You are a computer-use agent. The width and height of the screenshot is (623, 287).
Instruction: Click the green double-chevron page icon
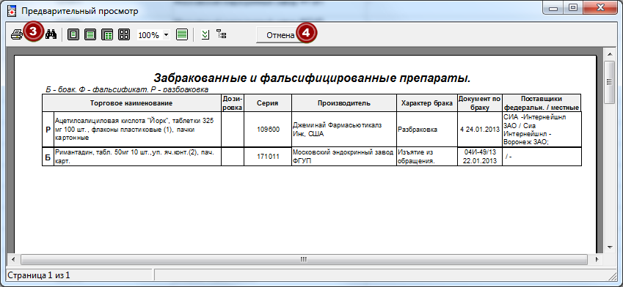pyautogui.click(x=205, y=34)
